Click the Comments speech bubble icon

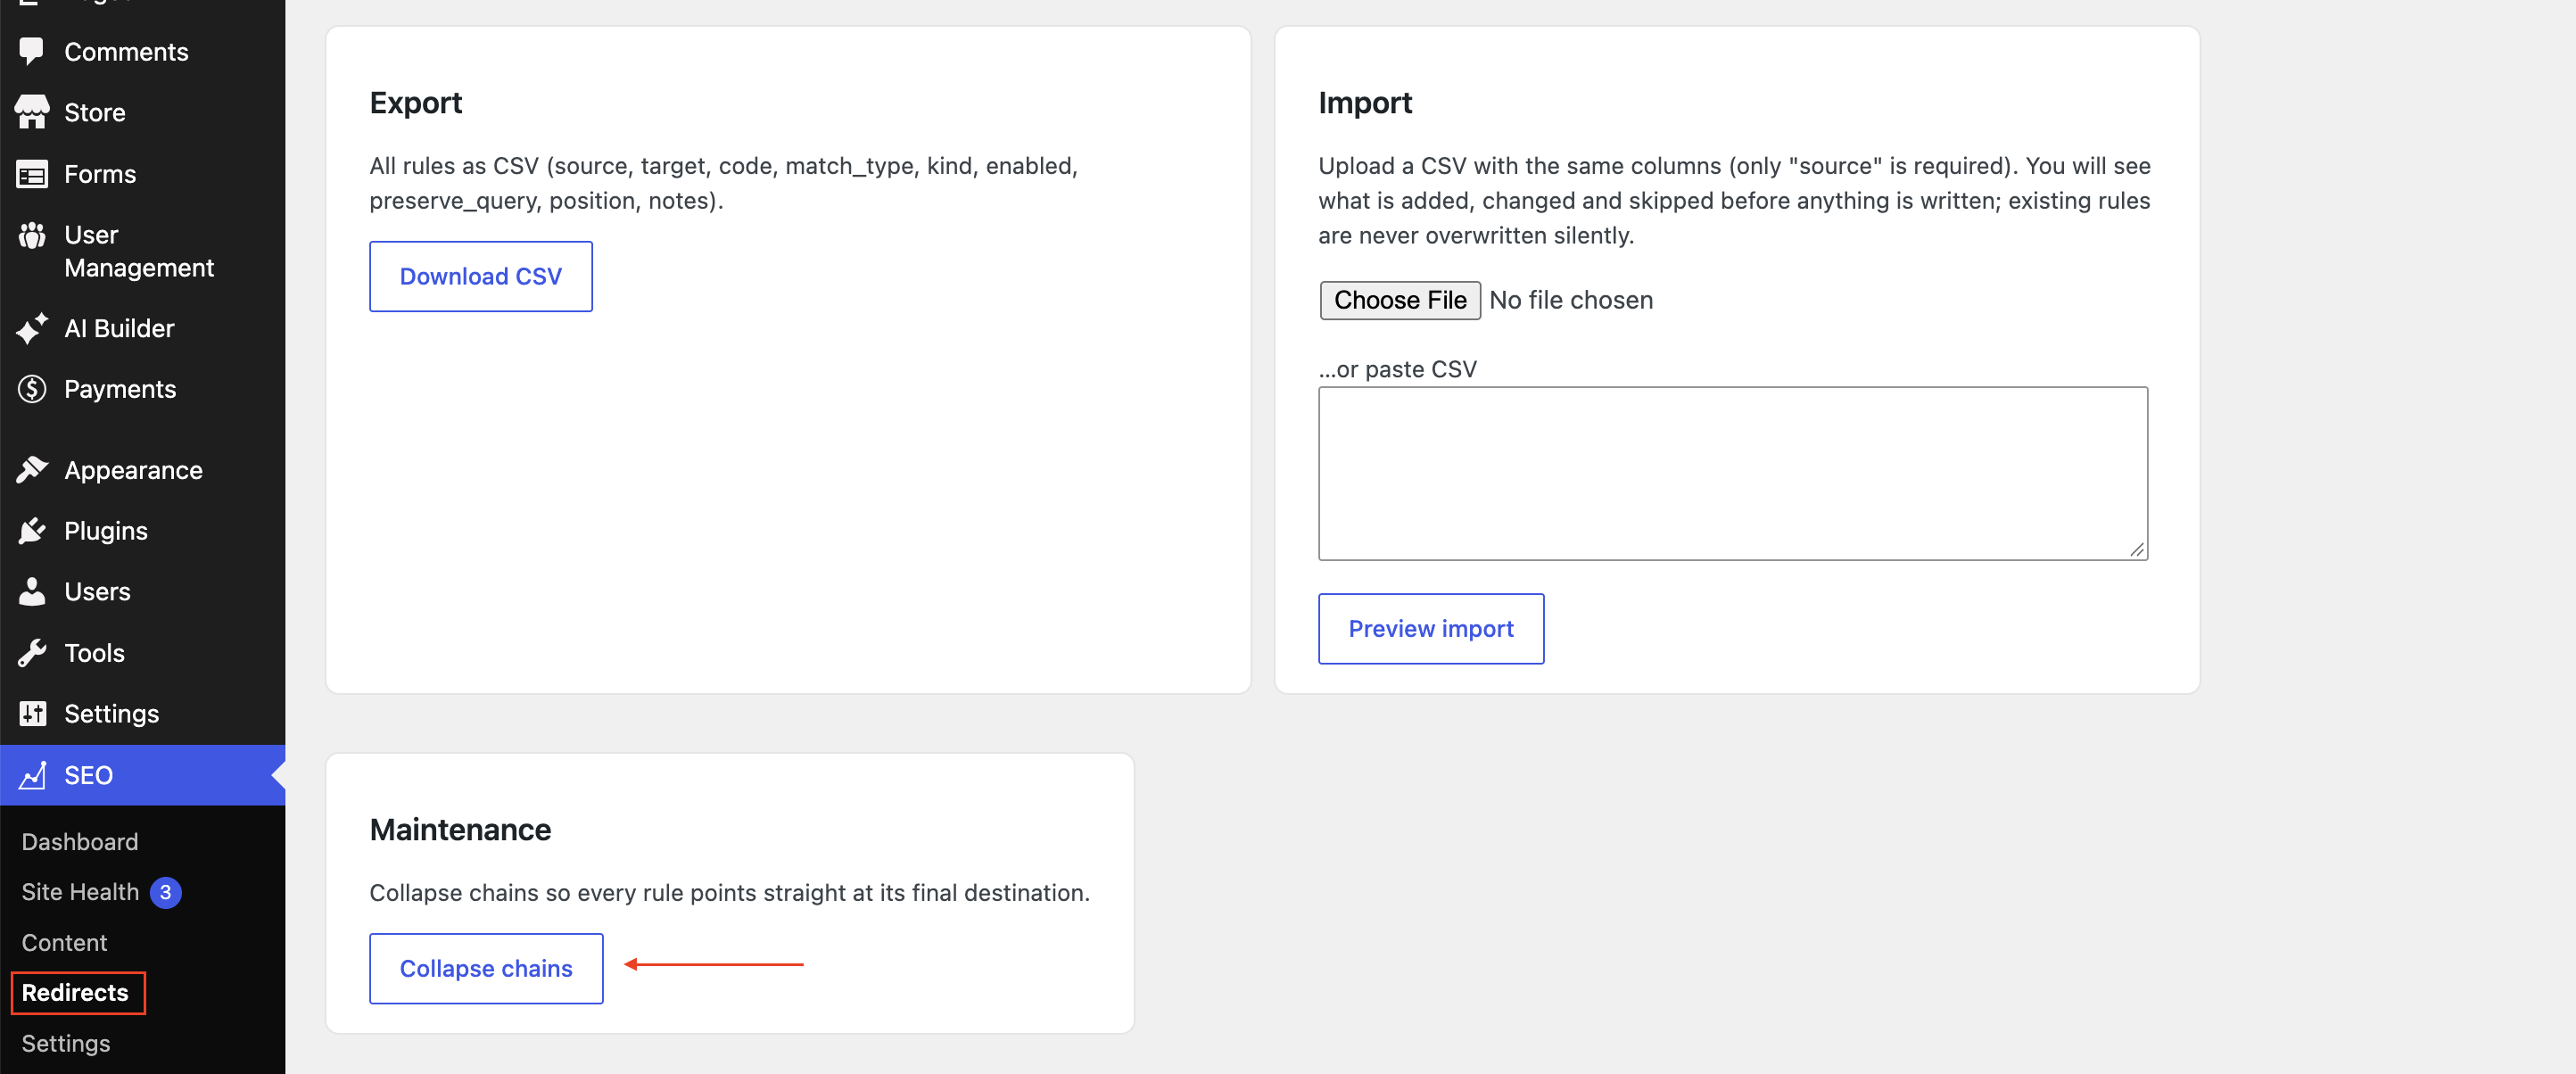[x=32, y=51]
